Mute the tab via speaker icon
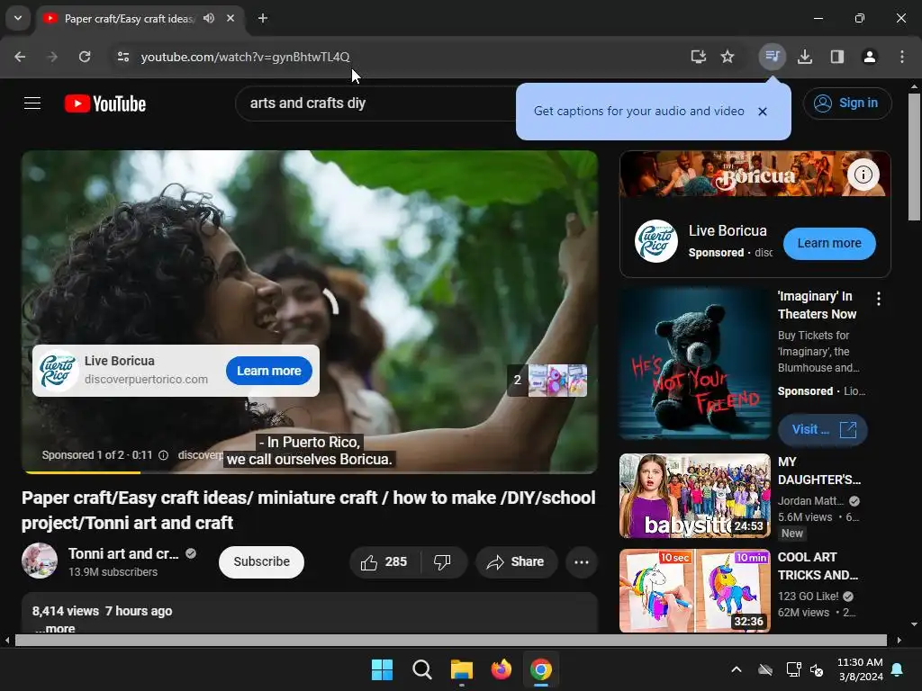This screenshot has height=691, width=922. [209, 18]
